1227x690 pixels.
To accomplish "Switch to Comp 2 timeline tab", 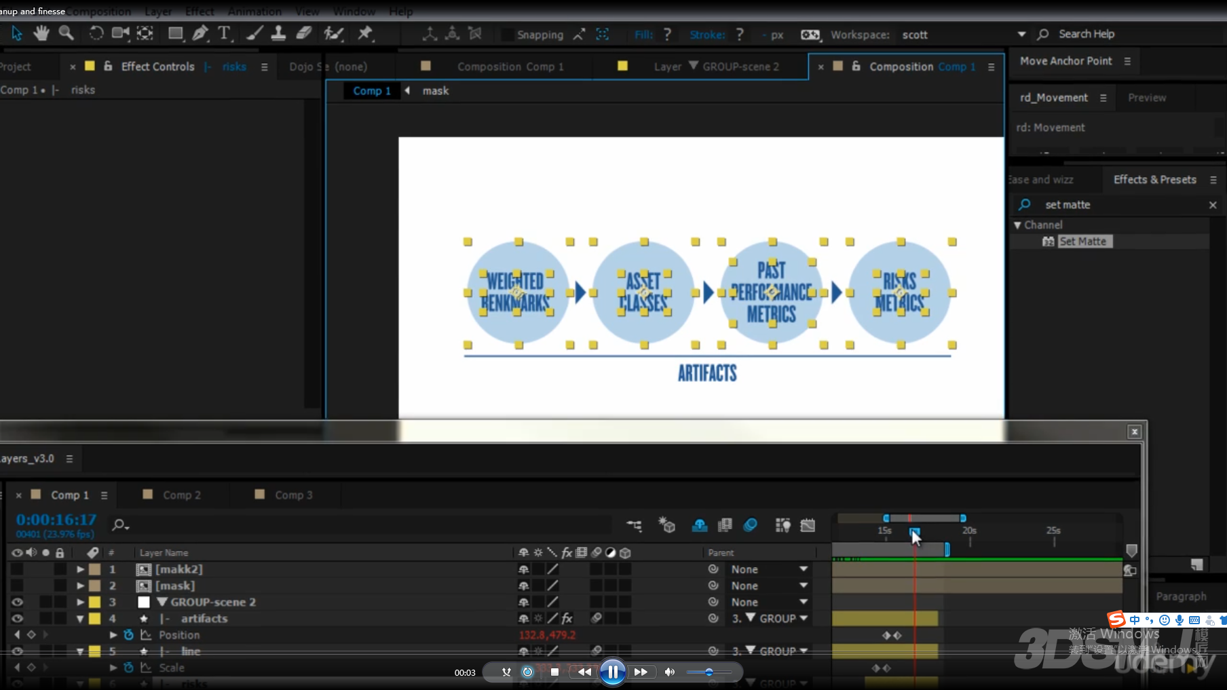I will pos(182,495).
